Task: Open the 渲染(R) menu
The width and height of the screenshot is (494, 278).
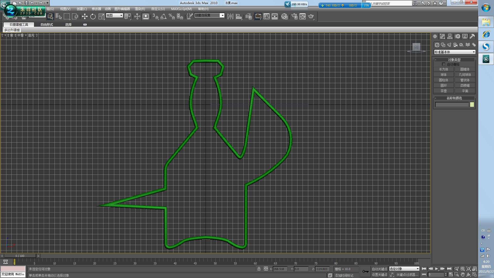Action: 140,9
